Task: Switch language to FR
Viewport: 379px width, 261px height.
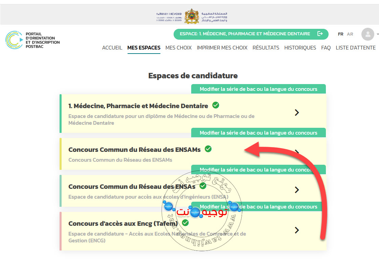Action: (340, 34)
